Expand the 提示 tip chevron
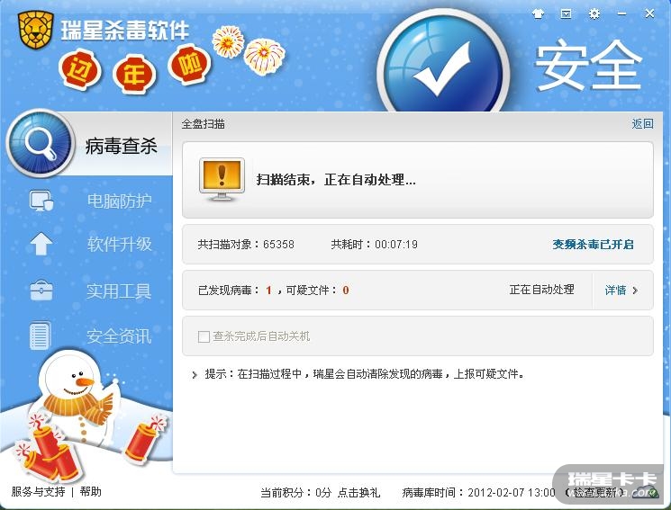 pyautogui.click(x=195, y=375)
